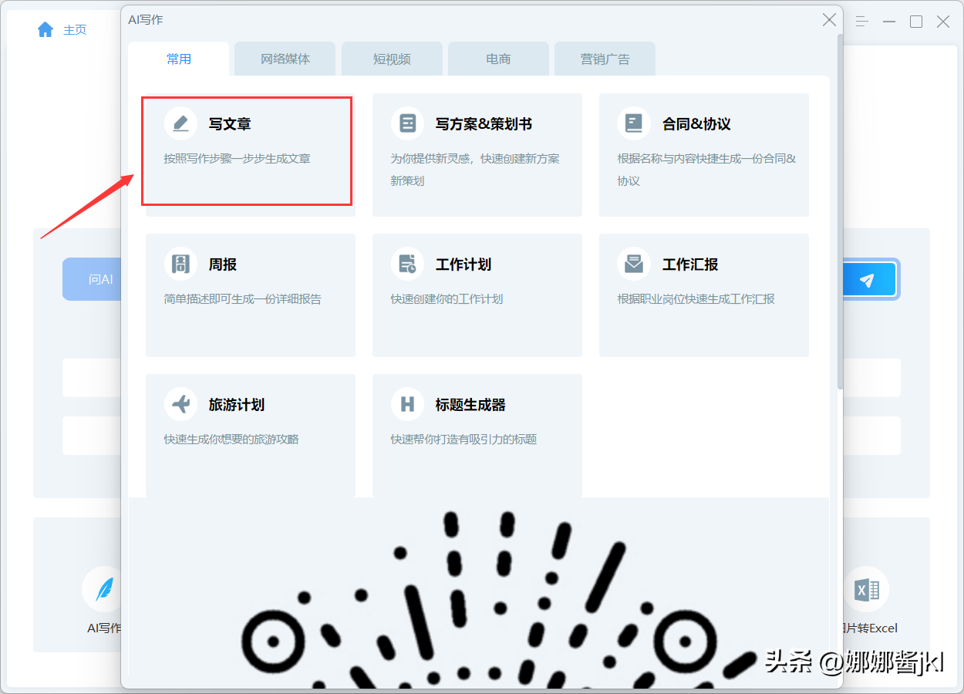This screenshot has height=694, width=964.
Task: Open the 周报 weekly report icon
Action: [180, 263]
